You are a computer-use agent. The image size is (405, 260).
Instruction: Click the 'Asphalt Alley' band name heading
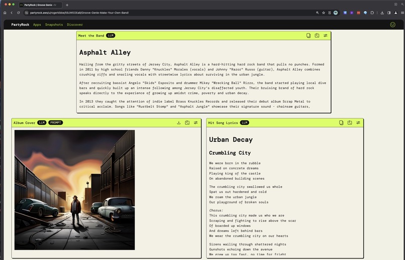point(105,53)
